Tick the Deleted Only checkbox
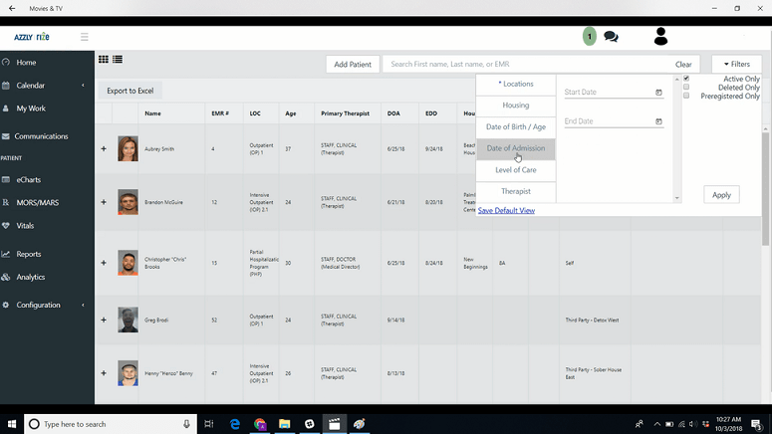This screenshot has height=434, width=772. (x=686, y=87)
